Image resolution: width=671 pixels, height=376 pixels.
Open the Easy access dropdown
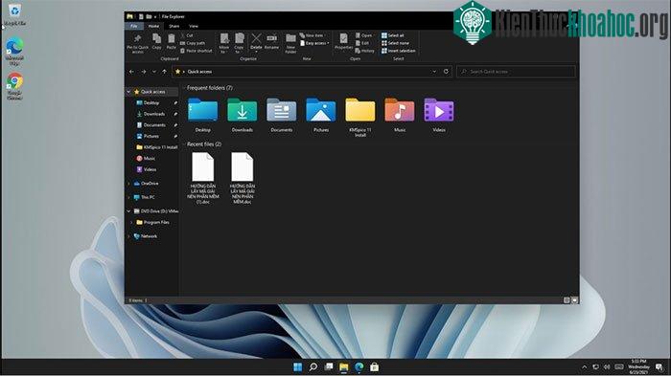[x=314, y=43]
